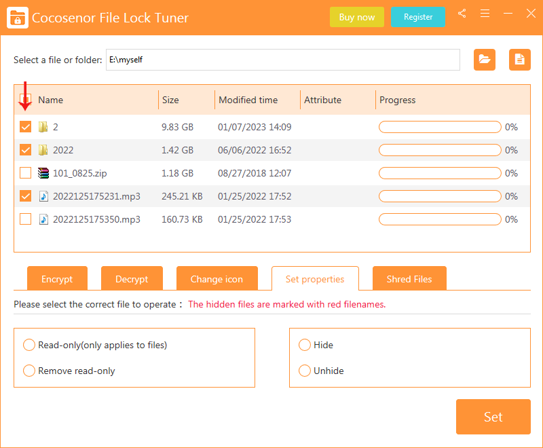Image resolution: width=543 pixels, height=448 pixels.
Task: Click the progress bar for folder 2
Action: (x=440, y=127)
